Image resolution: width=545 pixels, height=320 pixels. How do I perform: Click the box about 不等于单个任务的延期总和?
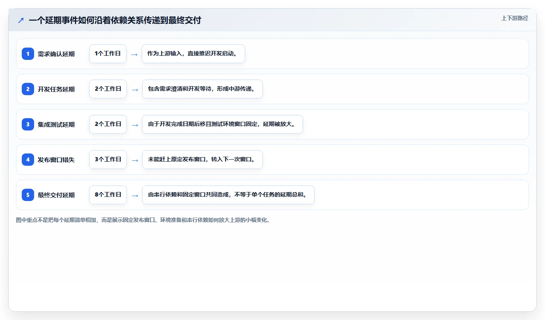click(228, 195)
